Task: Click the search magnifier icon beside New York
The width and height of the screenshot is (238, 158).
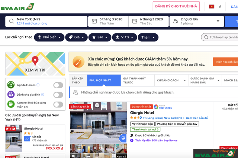Action: 12,21
